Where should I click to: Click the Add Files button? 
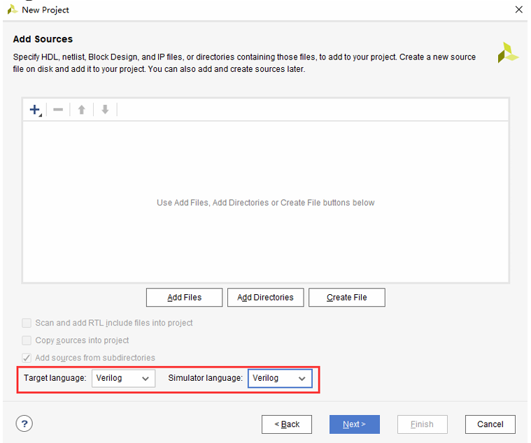[184, 297]
